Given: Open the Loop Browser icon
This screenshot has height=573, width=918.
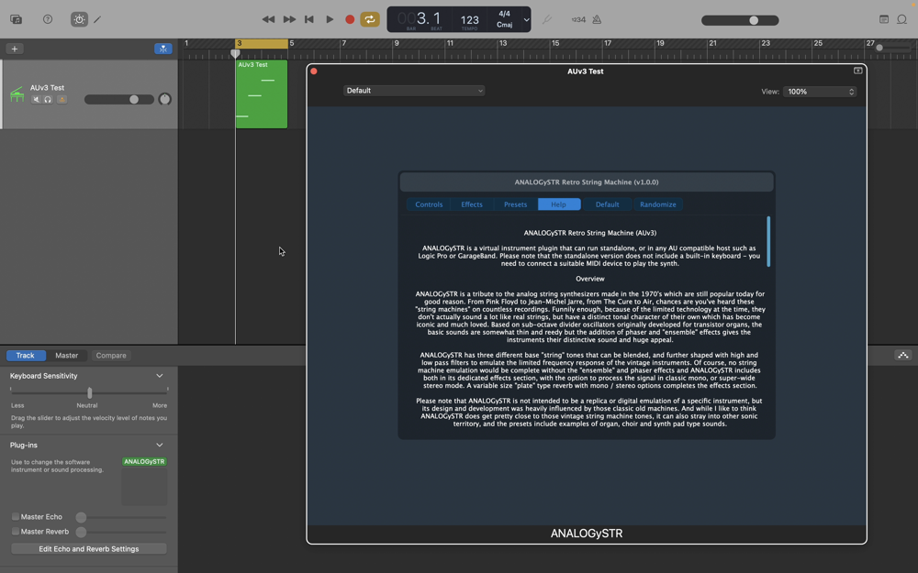Looking at the screenshot, I should pos(902,19).
